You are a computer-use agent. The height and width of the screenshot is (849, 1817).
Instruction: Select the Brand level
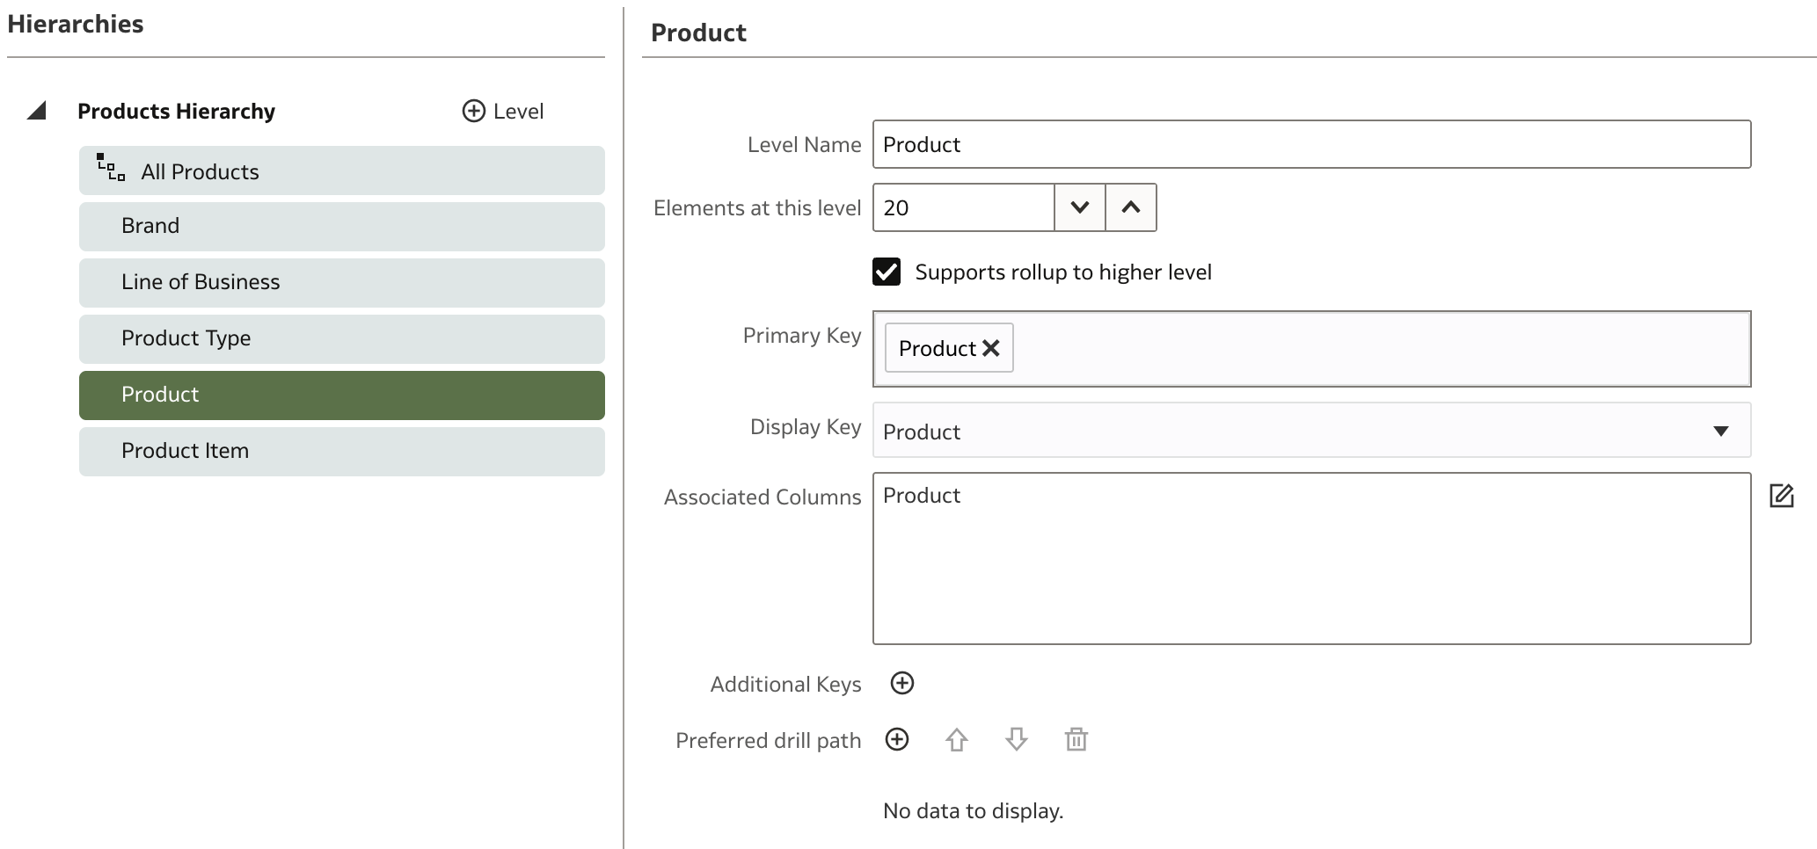[341, 227]
